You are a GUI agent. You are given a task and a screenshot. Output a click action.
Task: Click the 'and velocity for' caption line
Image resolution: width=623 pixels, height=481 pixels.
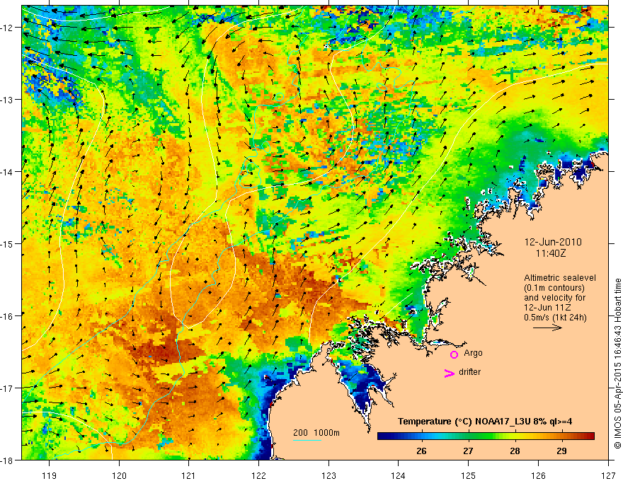click(554, 298)
